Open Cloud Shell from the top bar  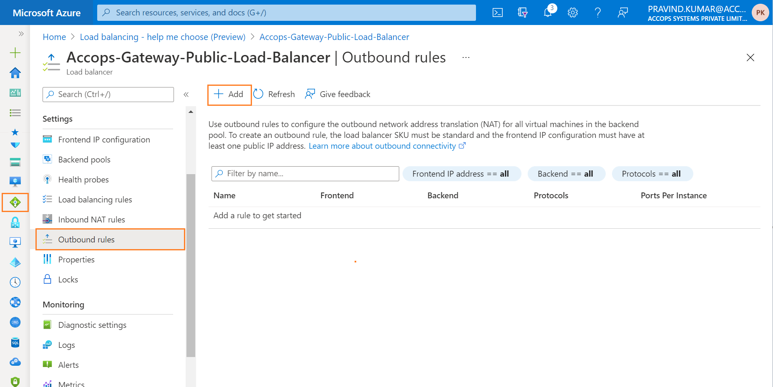coord(497,12)
